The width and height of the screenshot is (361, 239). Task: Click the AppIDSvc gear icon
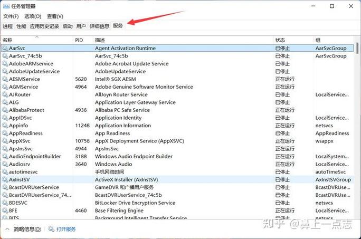tap(5, 118)
